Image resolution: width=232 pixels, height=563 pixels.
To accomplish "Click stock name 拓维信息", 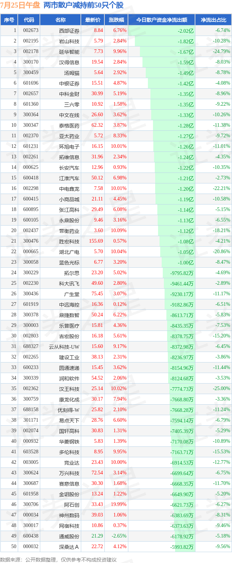I will point(69,157).
